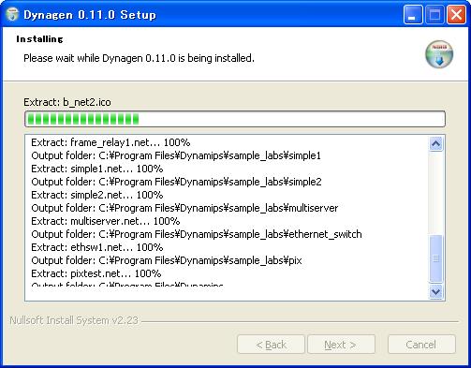Select the output folder simple1 log line

click(176, 155)
